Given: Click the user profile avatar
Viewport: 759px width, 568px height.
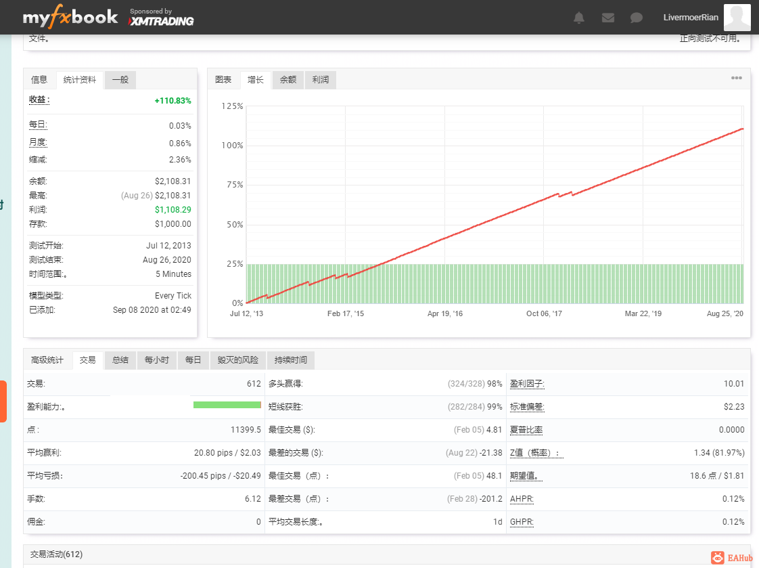Looking at the screenshot, I should tap(737, 18).
